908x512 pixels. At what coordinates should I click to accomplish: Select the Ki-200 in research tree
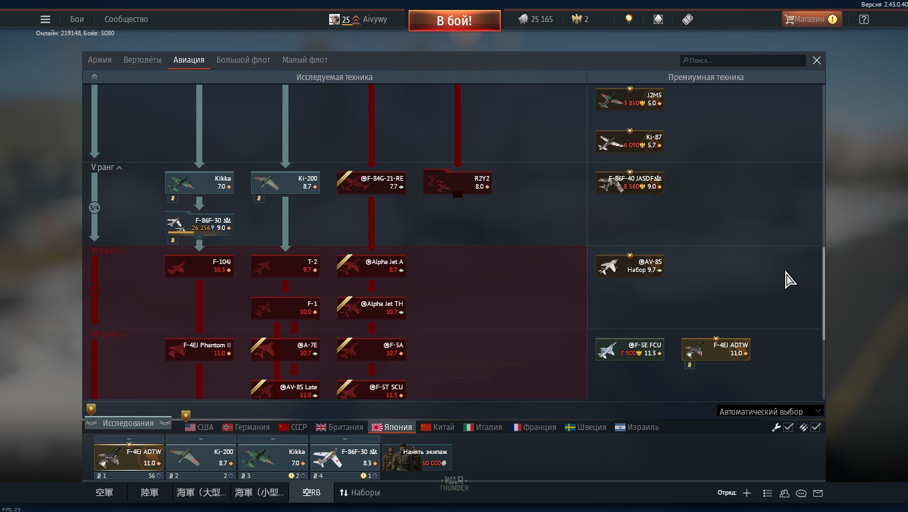tap(285, 183)
